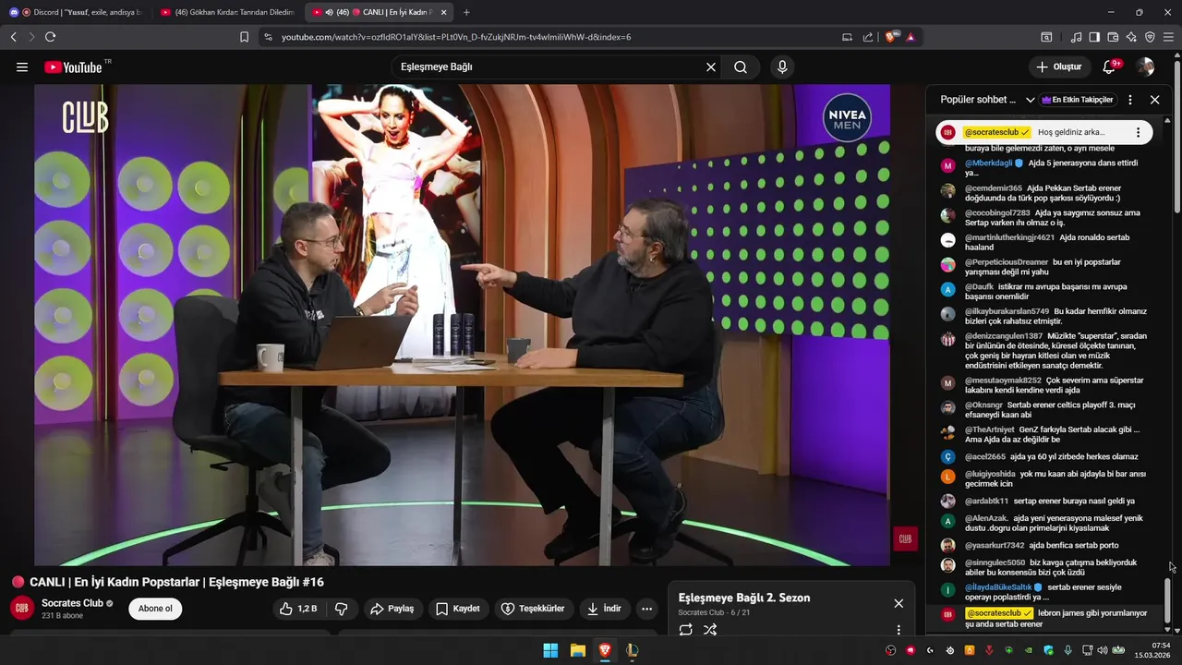Open more video actions ellipsis
The image size is (1182, 665).
click(x=646, y=609)
